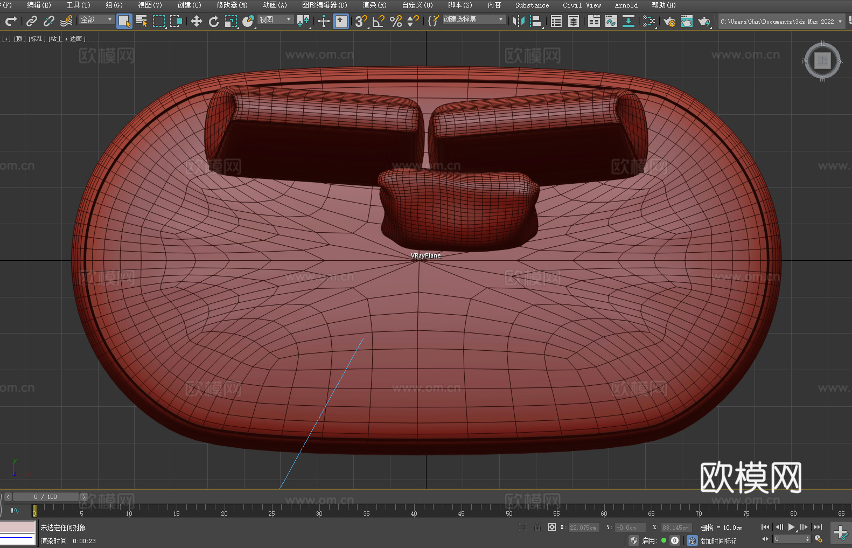Select the Link tool
Screen dimensions: 852x548
(32, 21)
